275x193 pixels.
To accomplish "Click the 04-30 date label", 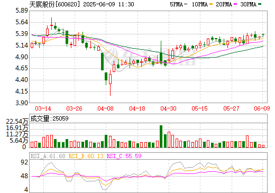I will point(168,108).
